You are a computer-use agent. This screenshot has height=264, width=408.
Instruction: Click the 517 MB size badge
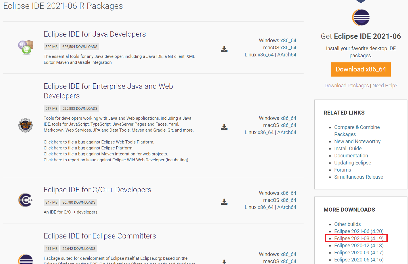pos(51,109)
